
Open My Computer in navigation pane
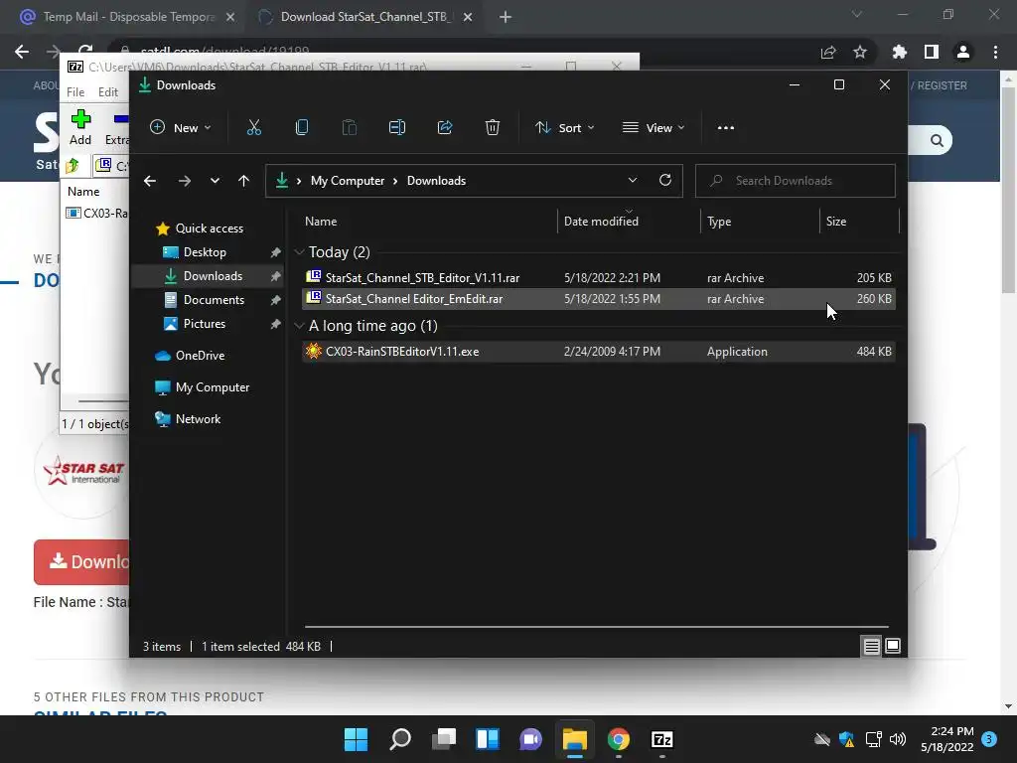[x=213, y=387]
